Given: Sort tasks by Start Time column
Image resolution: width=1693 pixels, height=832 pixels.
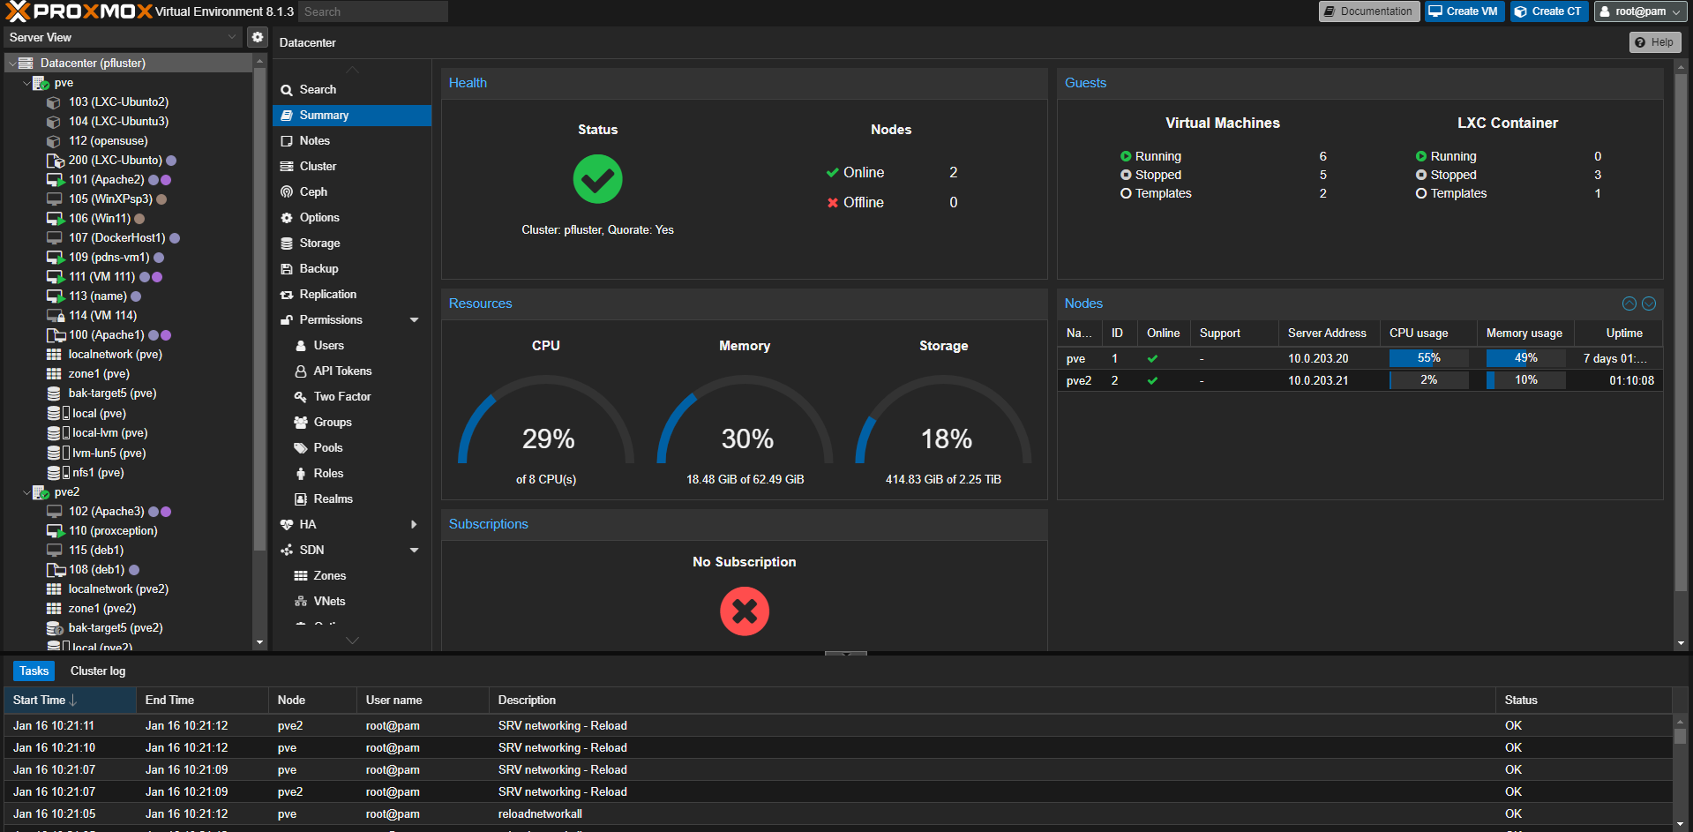Looking at the screenshot, I should tap(70, 701).
